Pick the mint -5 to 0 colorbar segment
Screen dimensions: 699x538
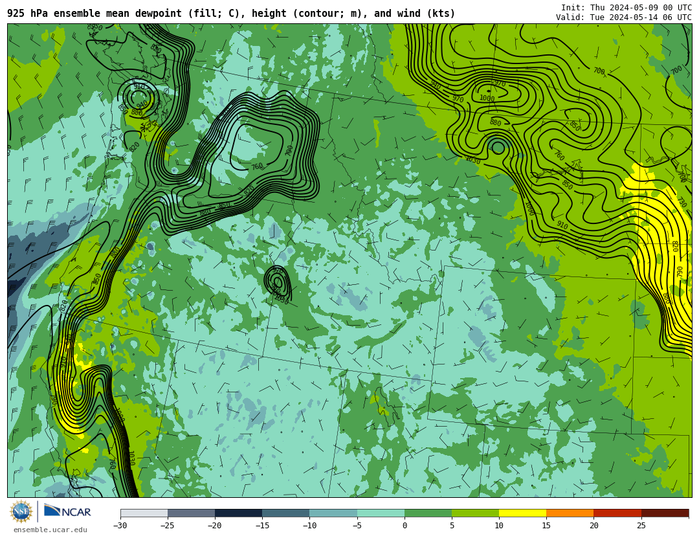tap(381, 513)
